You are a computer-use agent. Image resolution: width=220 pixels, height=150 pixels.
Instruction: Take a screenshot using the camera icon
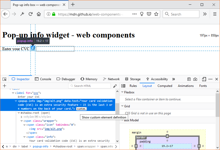point(195,79)
